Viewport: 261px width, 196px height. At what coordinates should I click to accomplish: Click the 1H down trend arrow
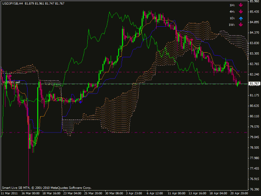241,5
